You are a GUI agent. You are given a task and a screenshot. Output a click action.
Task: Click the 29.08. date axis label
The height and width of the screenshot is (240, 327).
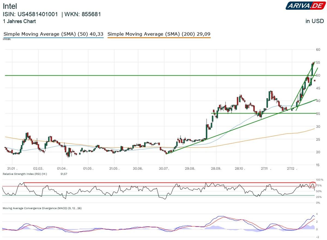pos(190,169)
